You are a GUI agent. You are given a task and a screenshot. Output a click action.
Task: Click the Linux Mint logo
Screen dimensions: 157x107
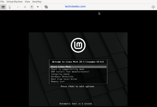78,45
